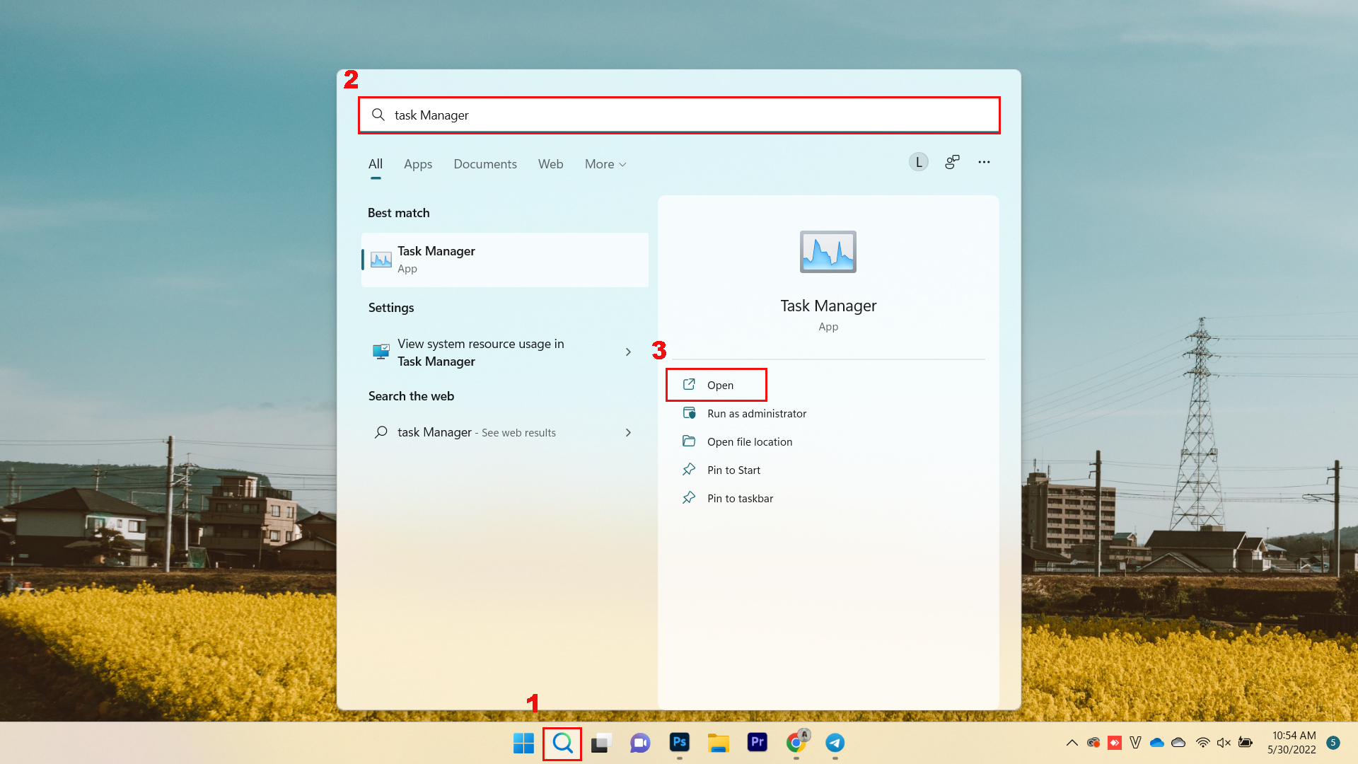Select the Documents filter tab
This screenshot has width=1358, height=764.
click(485, 163)
